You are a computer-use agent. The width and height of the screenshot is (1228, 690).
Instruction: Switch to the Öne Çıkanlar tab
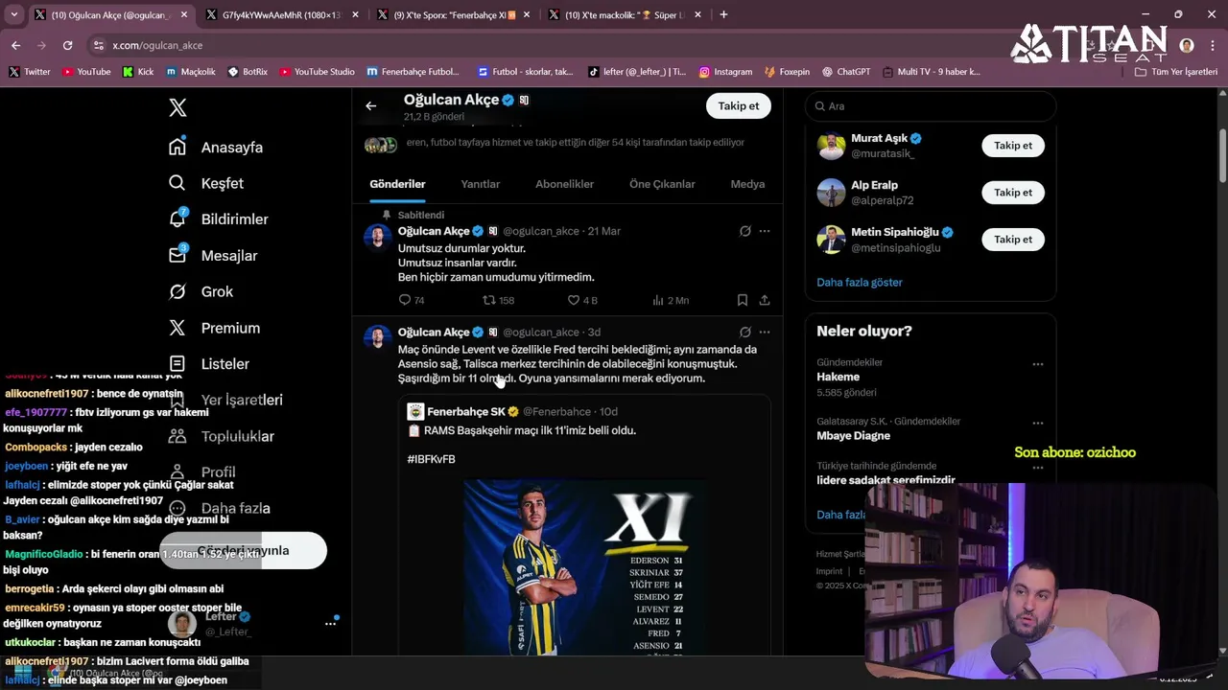click(x=662, y=184)
